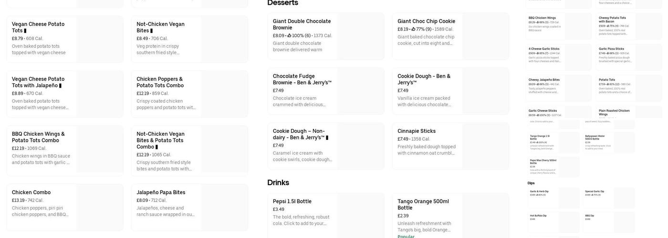The image size is (668, 238).
Task: Click thumbs-up icon on Garlic Pizza Sticks card
Action: coord(608,53)
